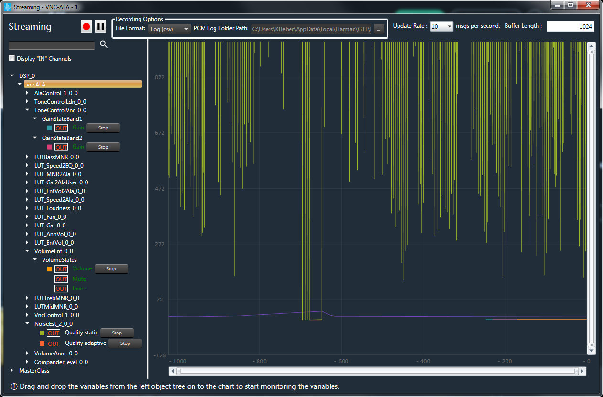Collapse GainStateBand2 node
Screen dimensions: 603x397
click(x=35, y=138)
